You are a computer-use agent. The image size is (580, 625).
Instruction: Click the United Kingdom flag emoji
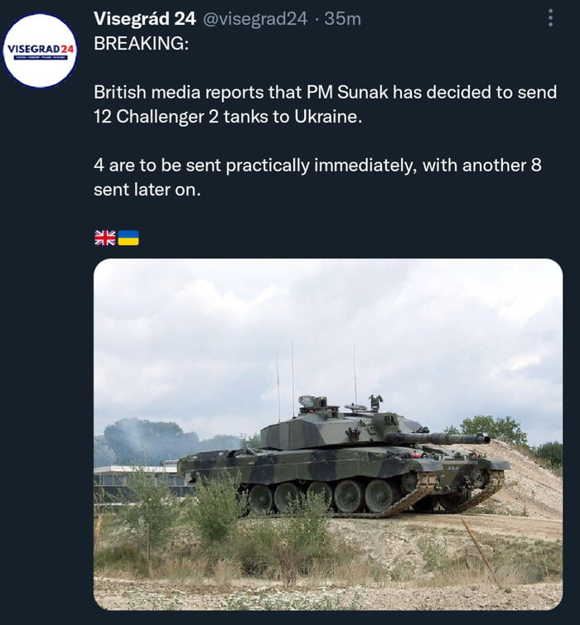click(x=104, y=238)
